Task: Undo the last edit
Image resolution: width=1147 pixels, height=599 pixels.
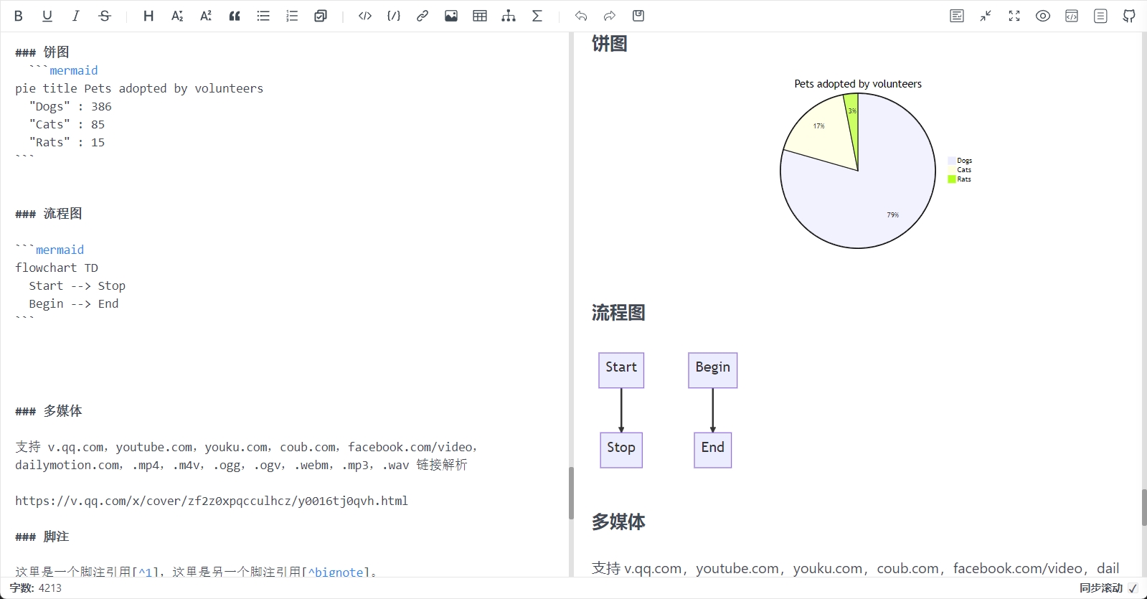Action: pos(581,16)
